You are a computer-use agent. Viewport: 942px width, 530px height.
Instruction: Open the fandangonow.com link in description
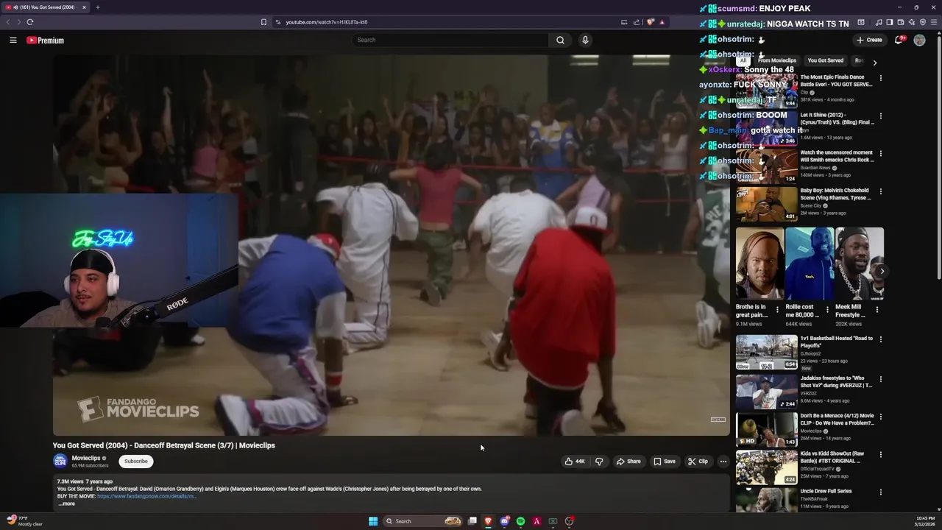pos(146,496)
